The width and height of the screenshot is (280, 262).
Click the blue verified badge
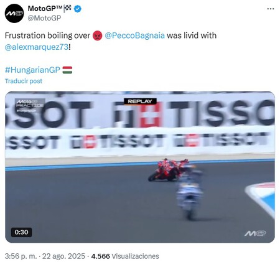78,9
